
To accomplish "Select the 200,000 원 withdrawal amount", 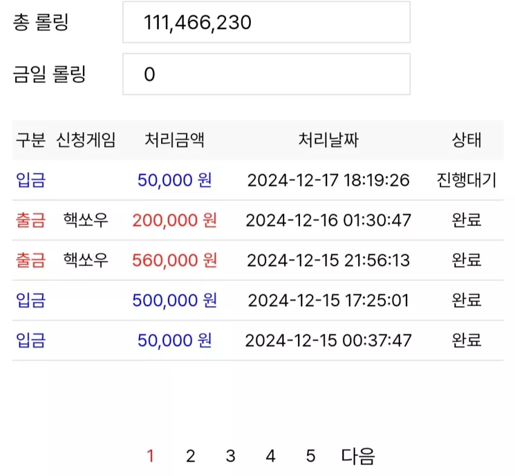I will tap(174, 220).
